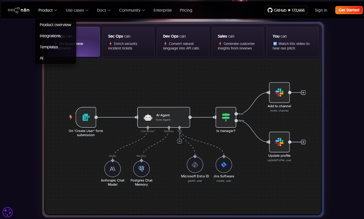The image size is (364, 219).
Task: Open the GitHub stars button
Action: coord(286,10)
